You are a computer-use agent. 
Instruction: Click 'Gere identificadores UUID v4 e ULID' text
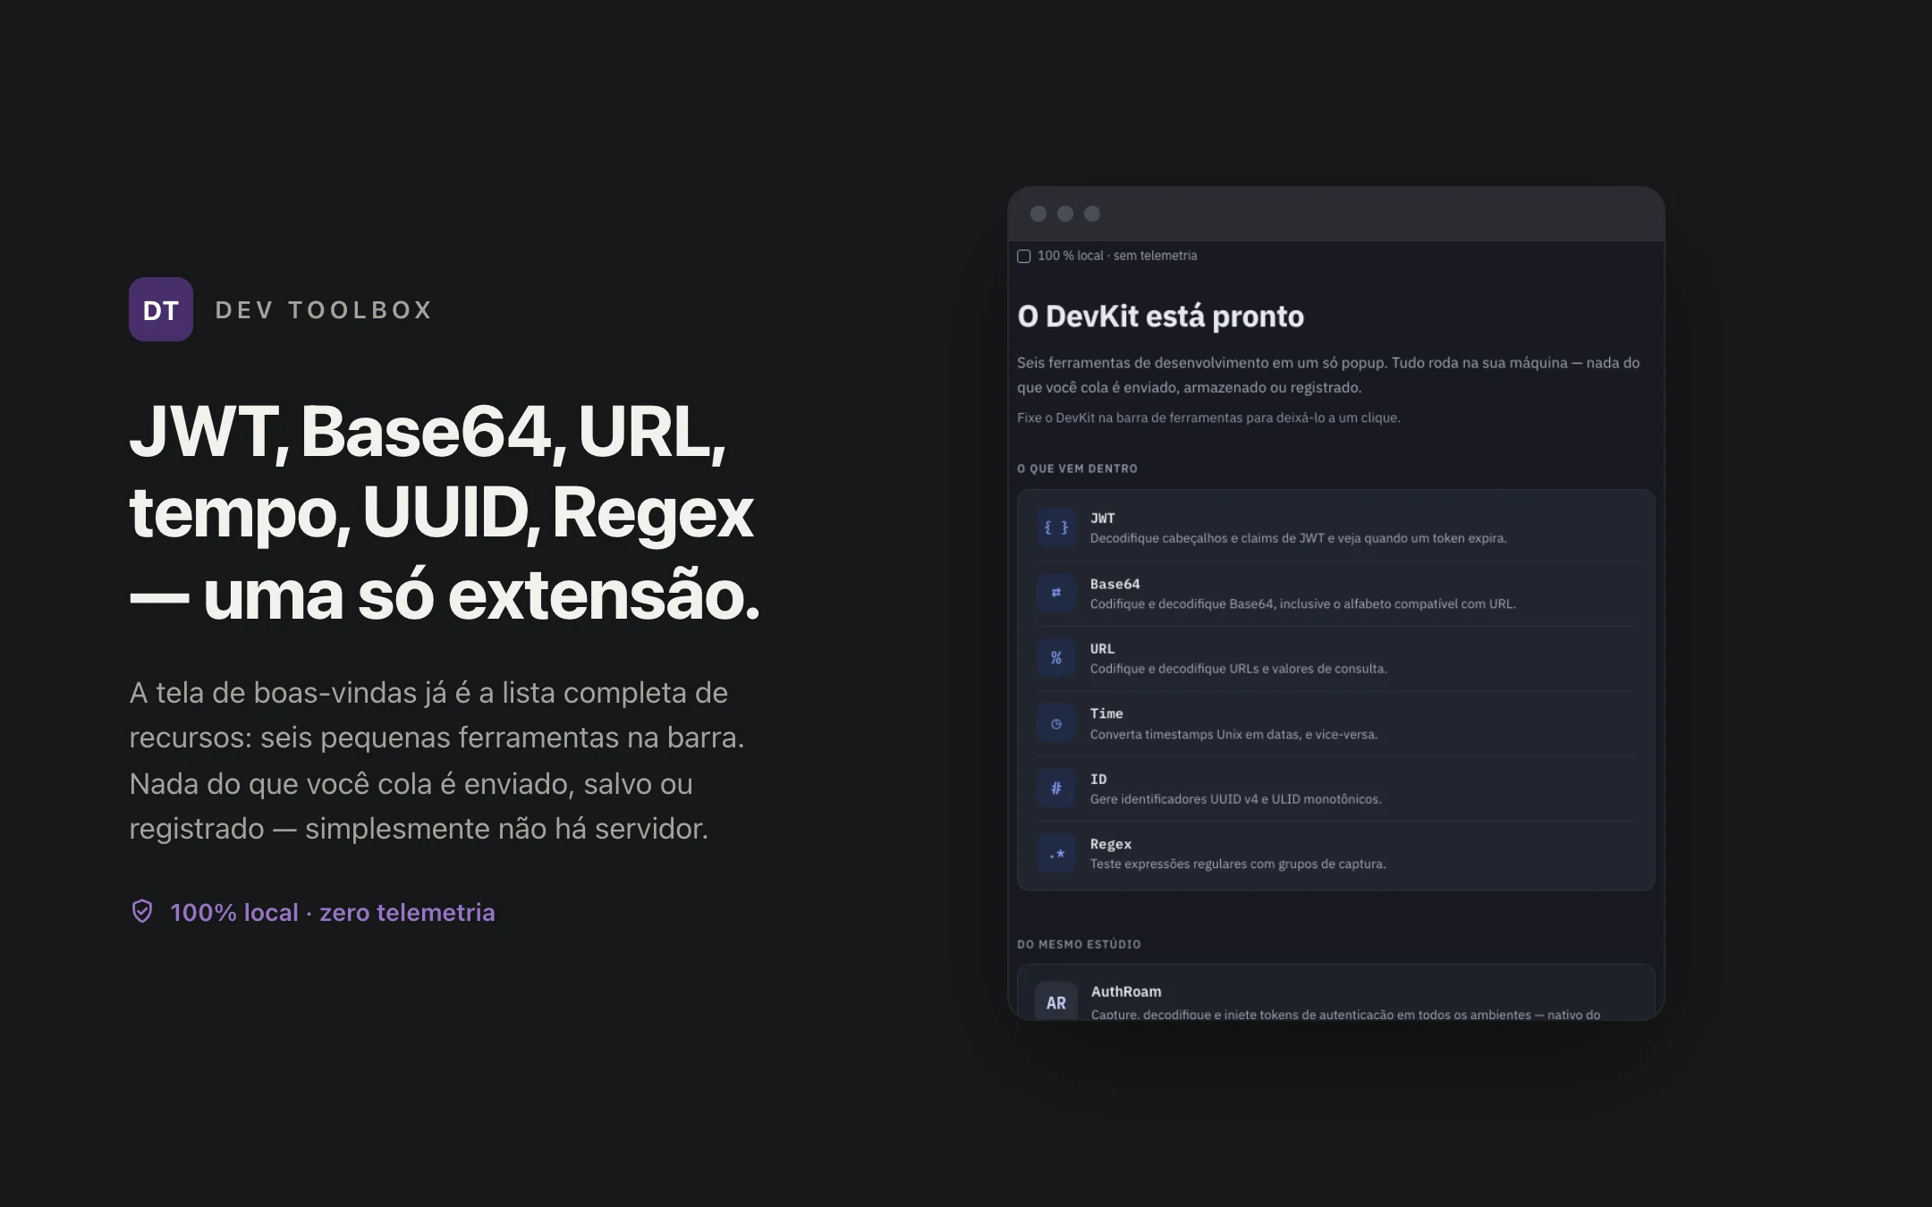click(1236, 799)
